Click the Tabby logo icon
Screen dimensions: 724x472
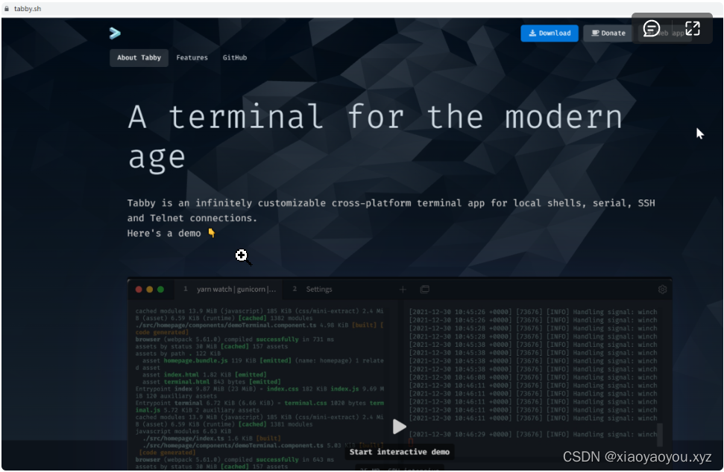click(x=115, y=34)
